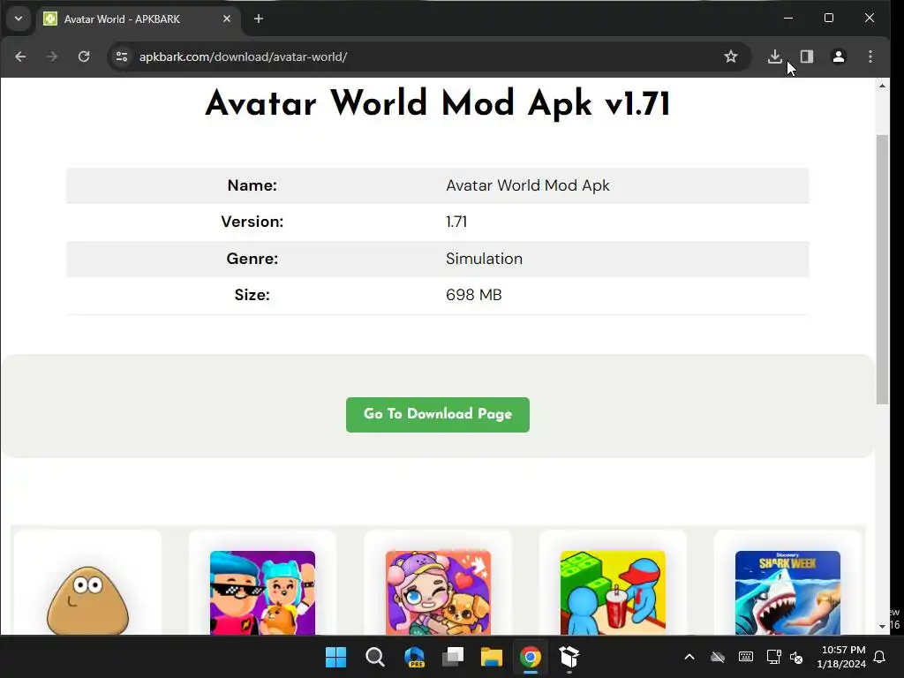904x678 pixels.
Task: Click the page vertical scrollbar thumb
Action: (882, 269)
